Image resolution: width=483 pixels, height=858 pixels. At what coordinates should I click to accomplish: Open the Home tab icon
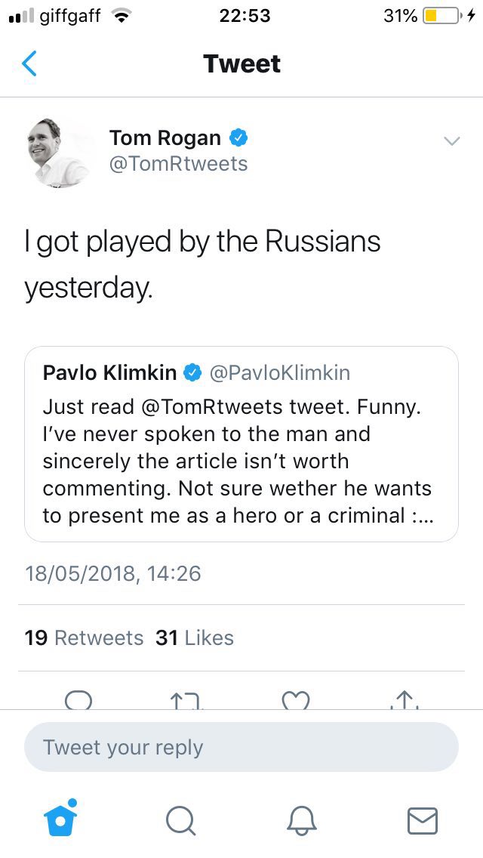(60, 818)
